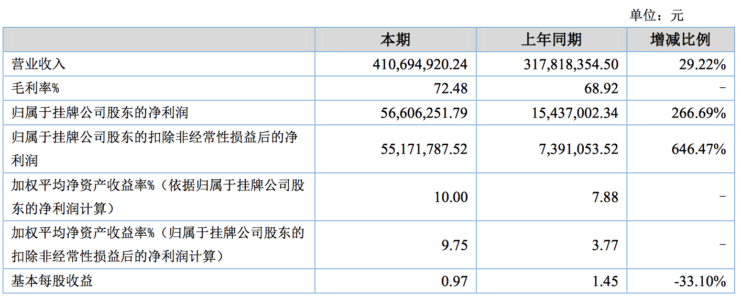Viewport: 741px width, 300px height.
Task: Click the 10.00 return on equity cell
Action: coord(450,197)
